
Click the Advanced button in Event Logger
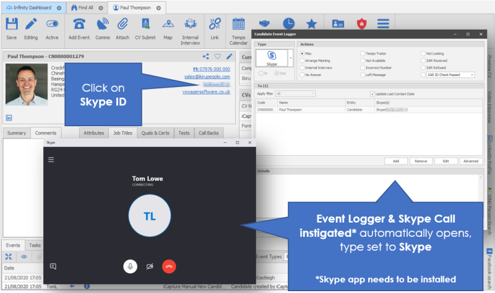point(469,161)
